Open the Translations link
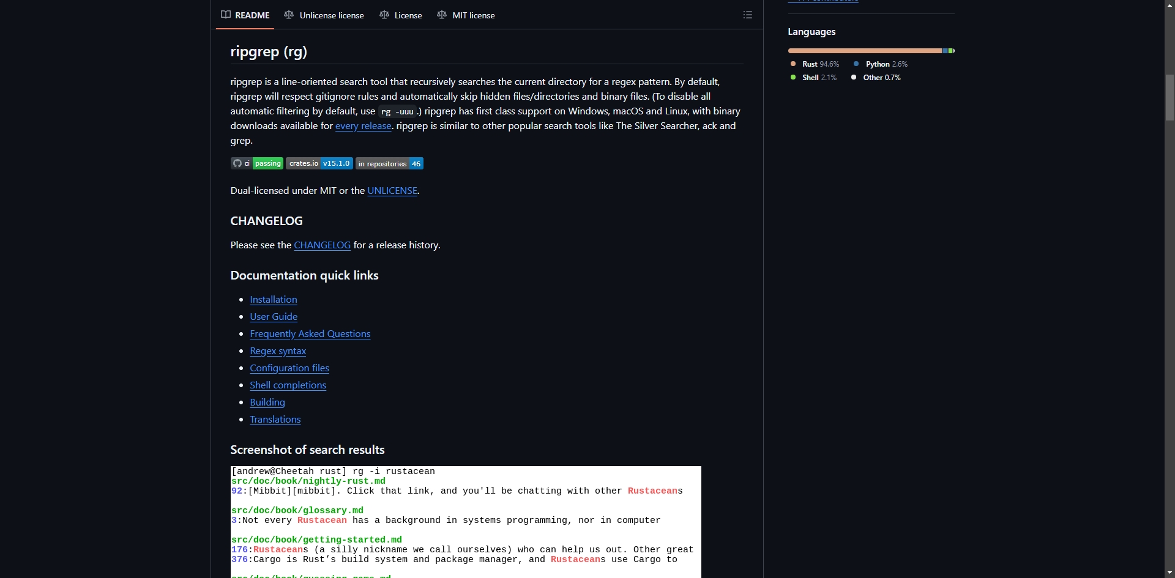The image size is (1175, 578). (x=275, y=419)
